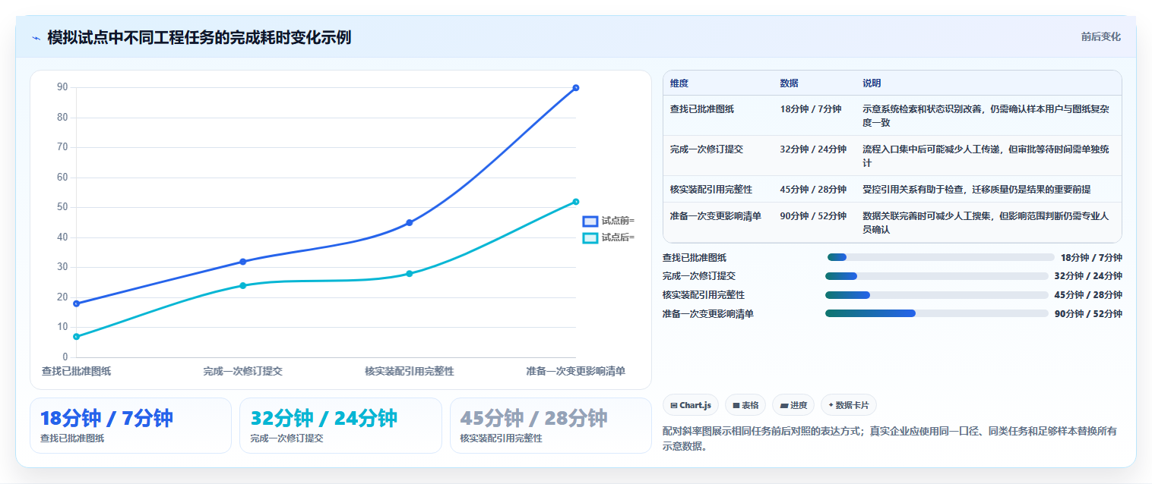Click the 试点前 data point at 45

(410, 222)
